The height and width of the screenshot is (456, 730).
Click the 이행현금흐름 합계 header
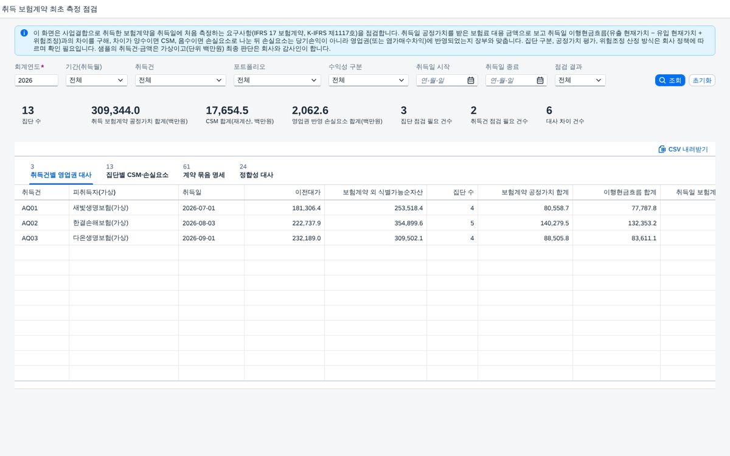617,192
